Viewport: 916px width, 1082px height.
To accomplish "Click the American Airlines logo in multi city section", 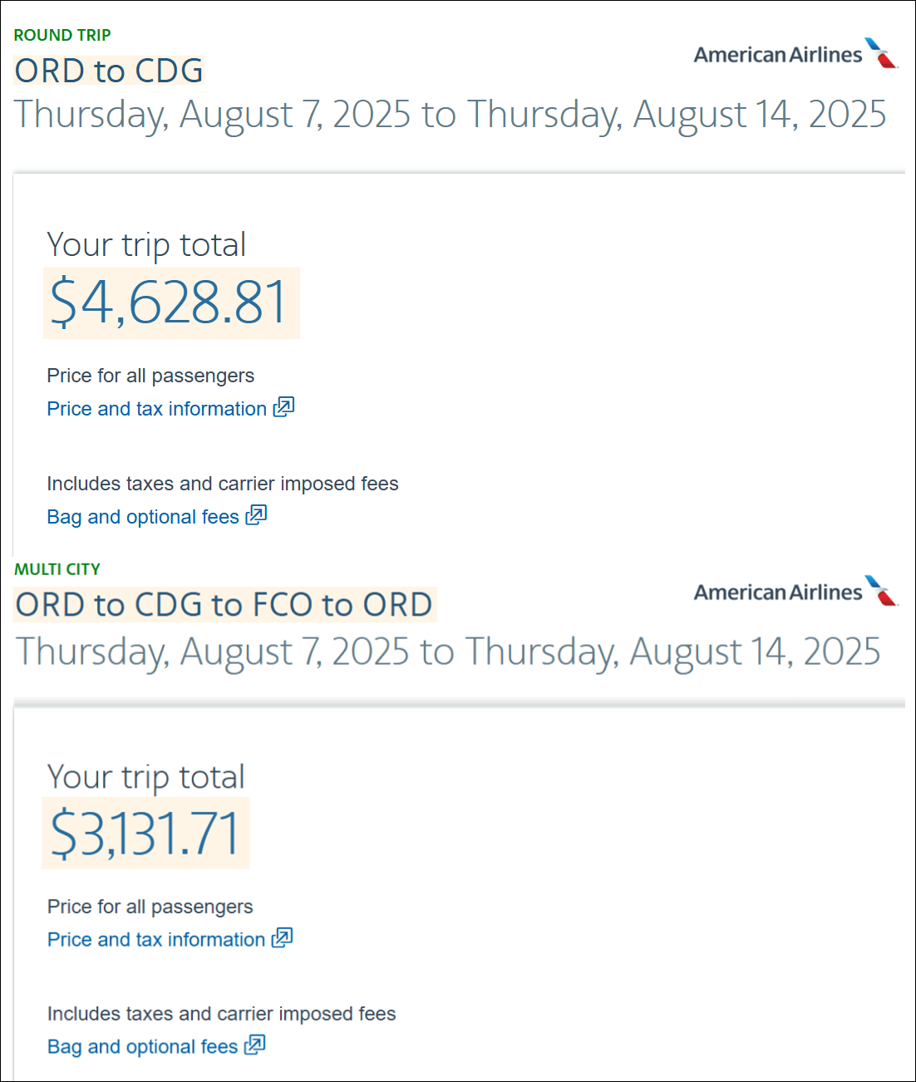I will tap(795, 592).
